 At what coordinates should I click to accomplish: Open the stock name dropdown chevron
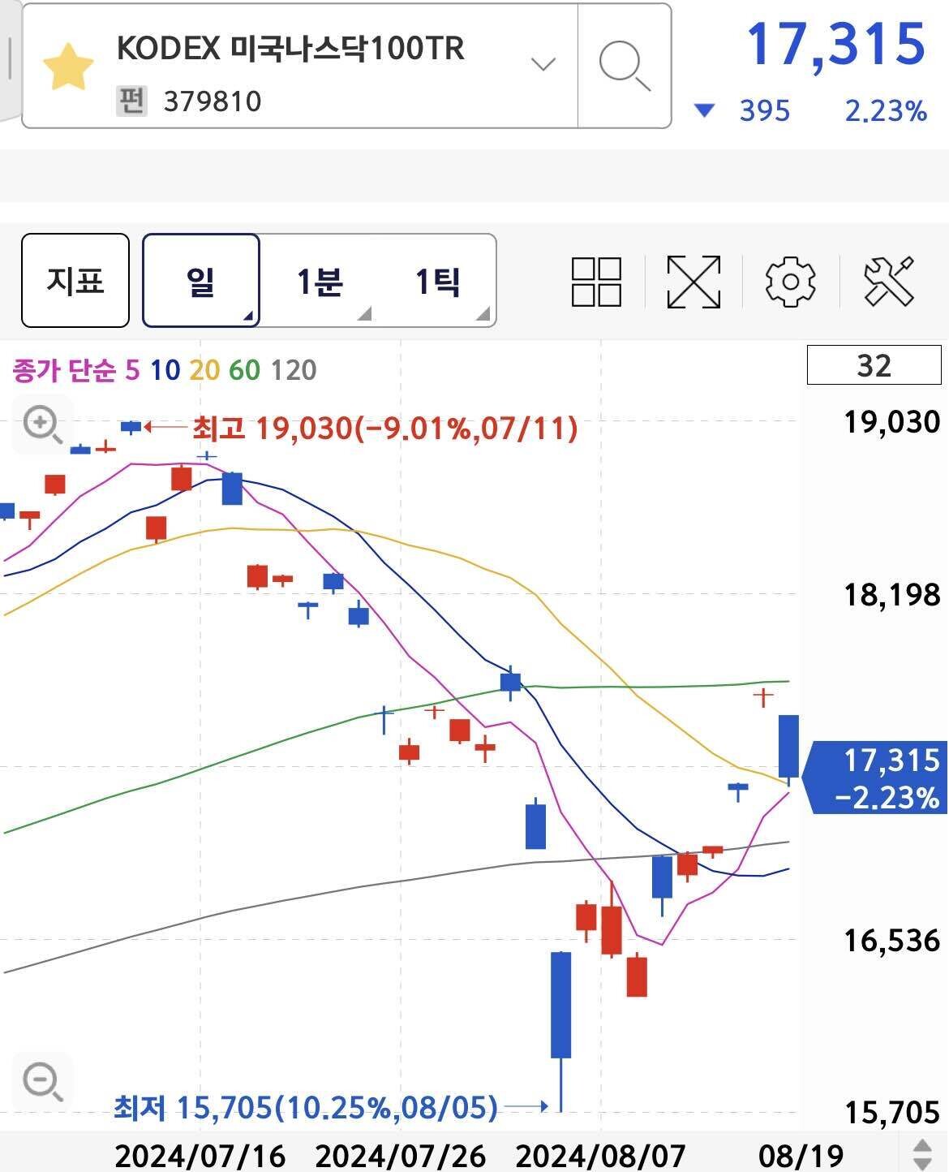click(542, 63)
